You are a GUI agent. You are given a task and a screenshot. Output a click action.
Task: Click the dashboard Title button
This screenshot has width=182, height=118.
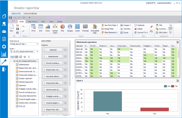point(159,25)
